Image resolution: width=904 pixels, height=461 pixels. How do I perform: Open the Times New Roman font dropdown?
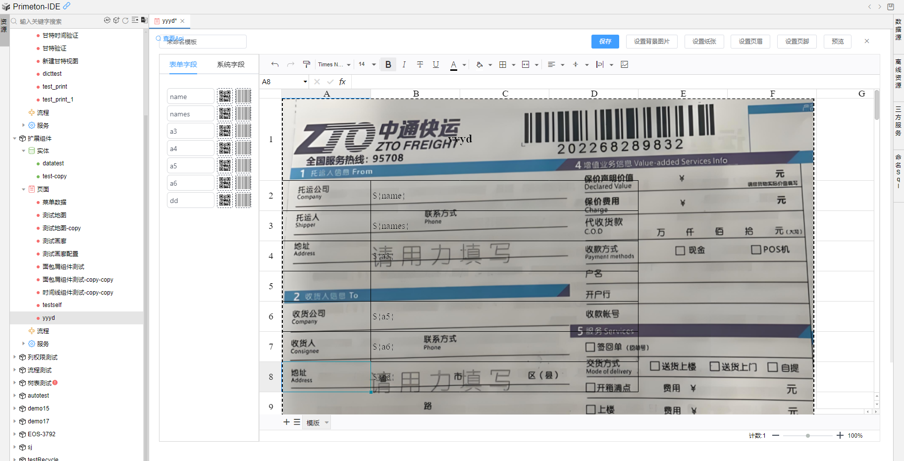(334, 64)
